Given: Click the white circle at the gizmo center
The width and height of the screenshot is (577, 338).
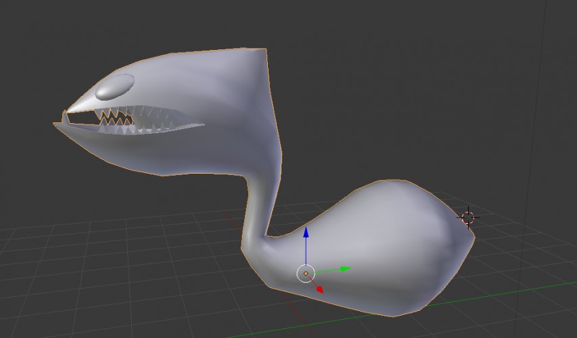Looking at the screenshot, I should point(306,274).
